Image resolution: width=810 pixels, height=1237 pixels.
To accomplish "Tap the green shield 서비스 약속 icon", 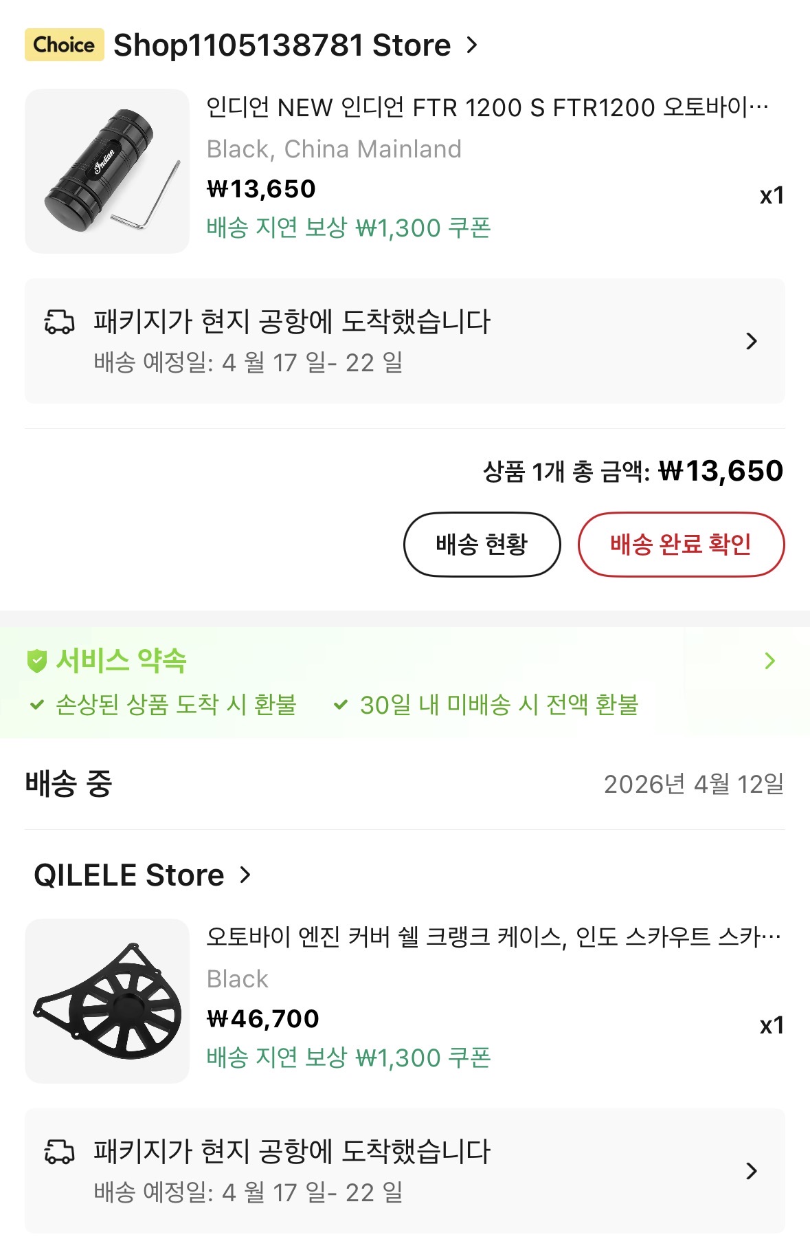I will point(37,661).
